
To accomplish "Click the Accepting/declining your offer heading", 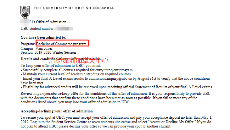I will tap(57, 111).
